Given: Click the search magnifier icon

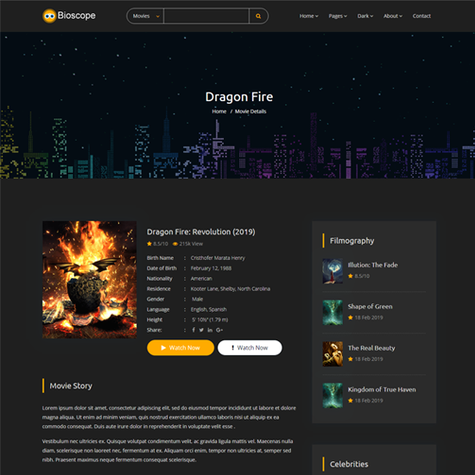Looking at the screenshot, I should (258, 16).
